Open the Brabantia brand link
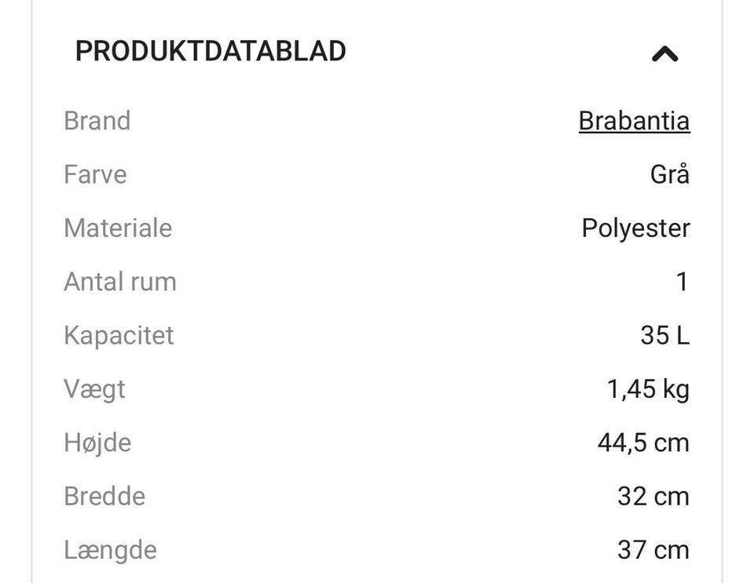754x583 pixels. (x=634, y=121)
